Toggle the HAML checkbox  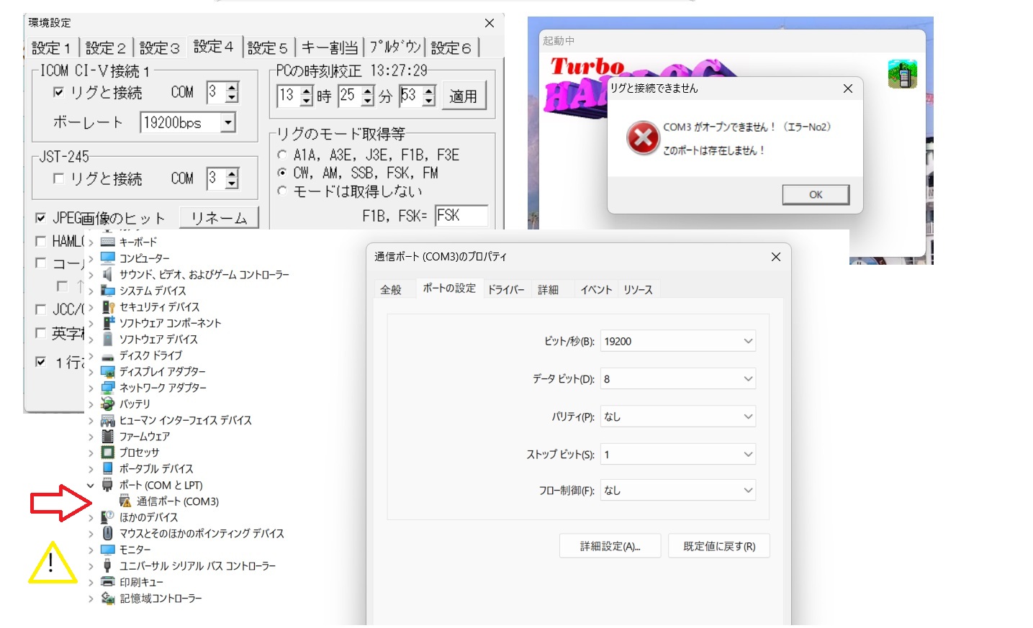tap(41, 241)
